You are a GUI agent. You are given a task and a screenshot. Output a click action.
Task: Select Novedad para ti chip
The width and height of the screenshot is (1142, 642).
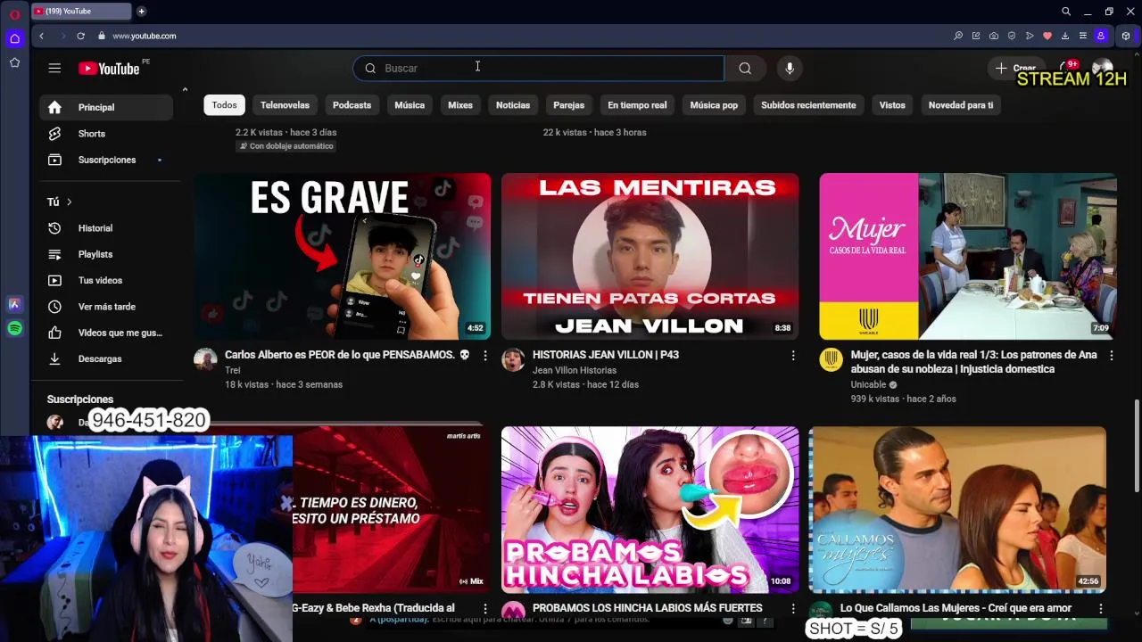pyautogui.click(x=961, y=105)
